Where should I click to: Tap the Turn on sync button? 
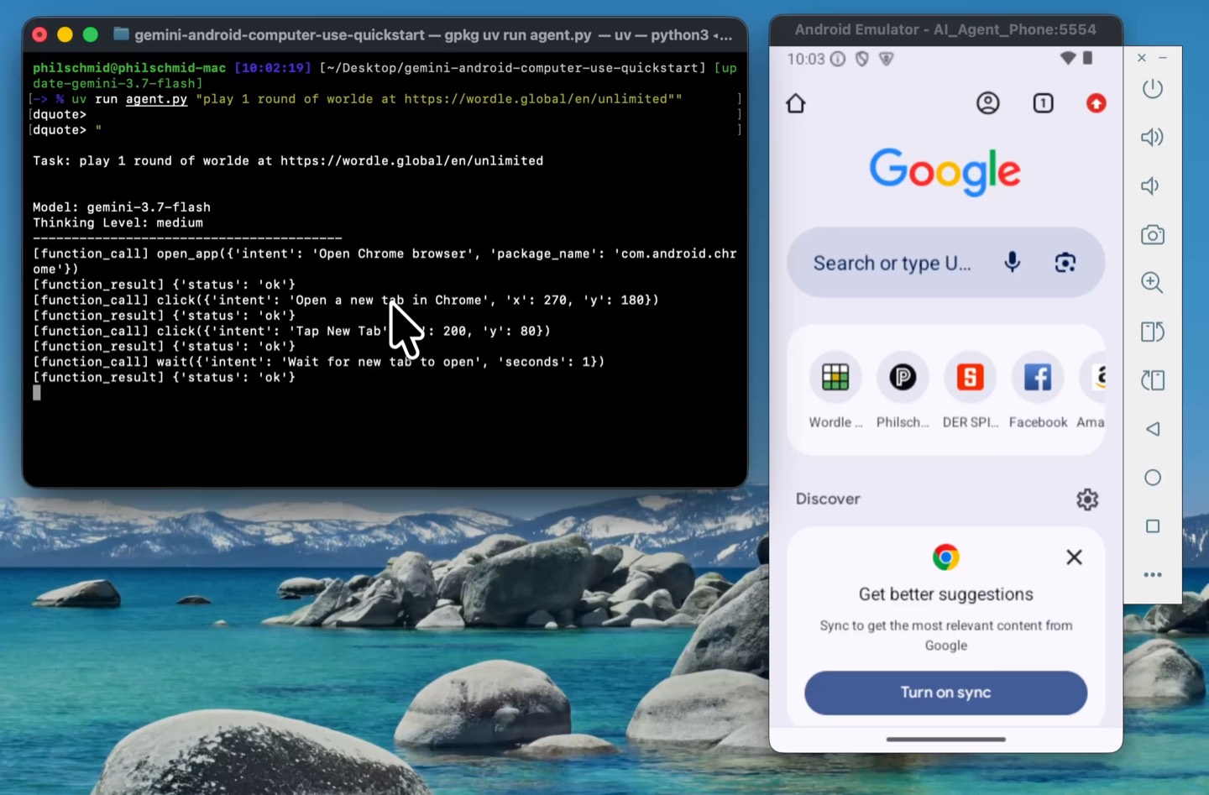(x=945, y=693)
